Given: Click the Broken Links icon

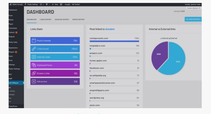Looking at the screenshot, I should pos(34,73).
